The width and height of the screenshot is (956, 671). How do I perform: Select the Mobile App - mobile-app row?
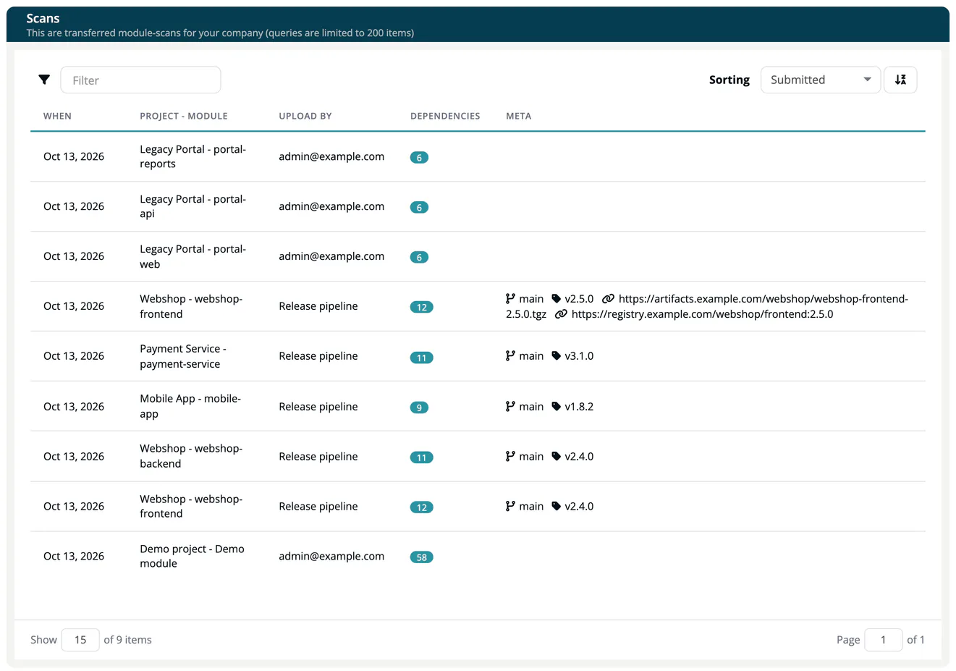click(x=478, y=406)
